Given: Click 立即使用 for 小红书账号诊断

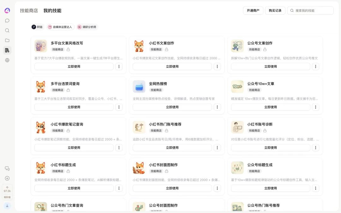Looking at the screenshot, I should point(271,148).
